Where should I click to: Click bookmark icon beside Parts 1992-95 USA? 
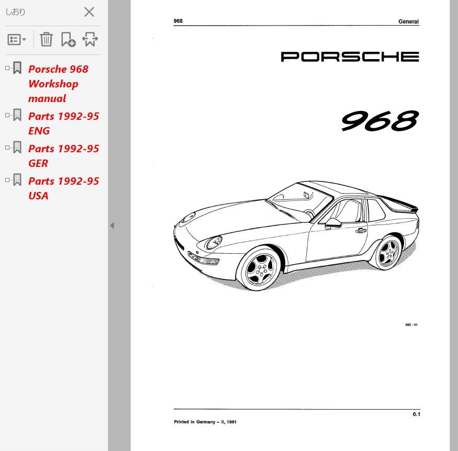(17, 179)
